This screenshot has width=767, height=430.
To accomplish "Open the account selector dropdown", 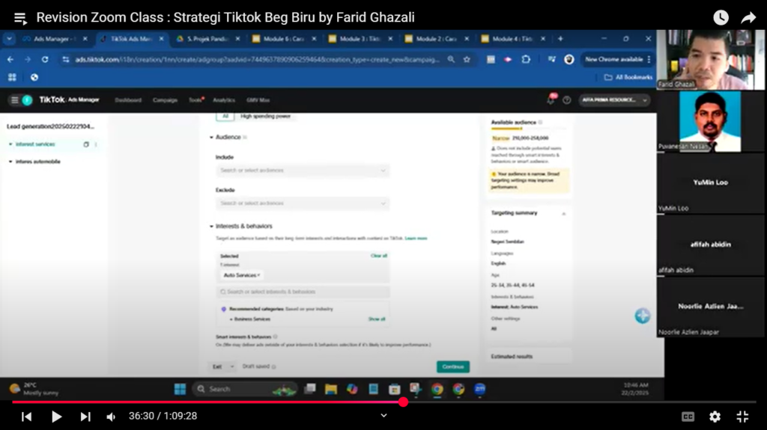I will (x=614, y=100).
